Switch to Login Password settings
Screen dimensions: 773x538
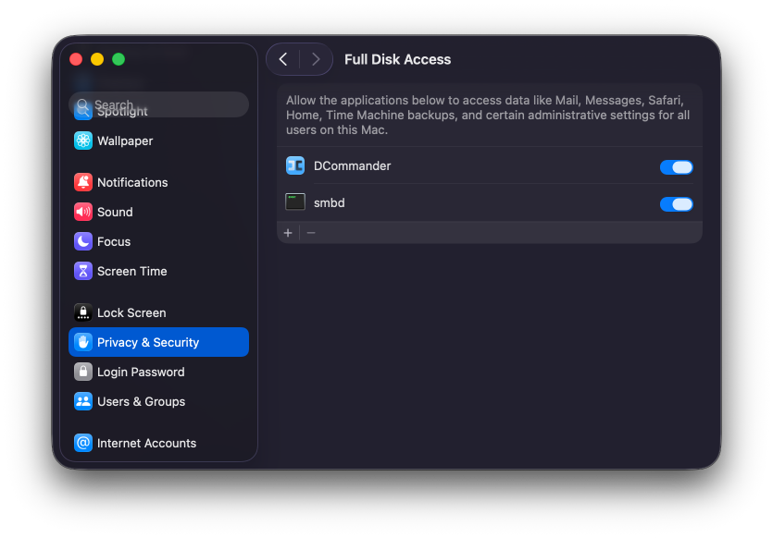point(139,372)
